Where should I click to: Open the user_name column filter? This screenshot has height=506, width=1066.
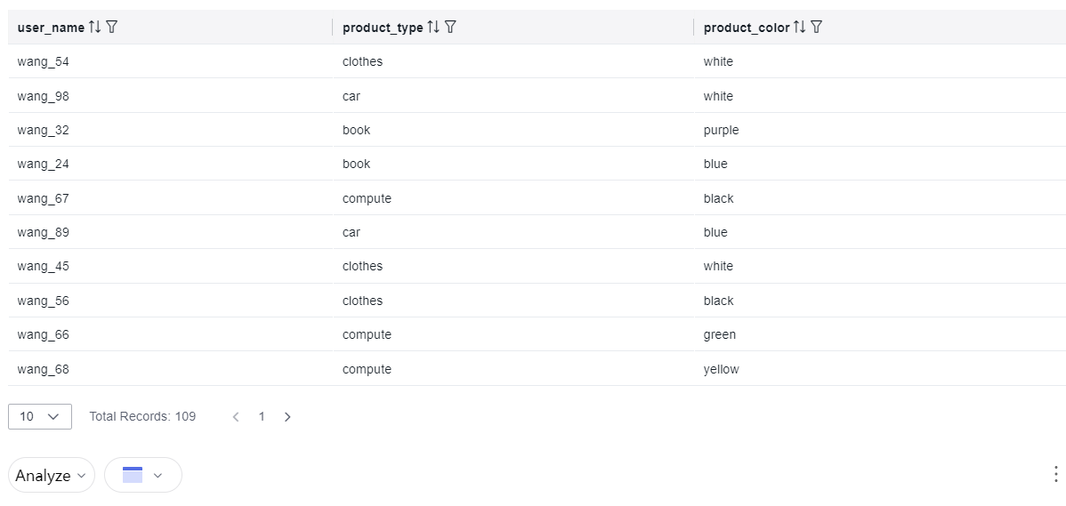click(112, 28)
